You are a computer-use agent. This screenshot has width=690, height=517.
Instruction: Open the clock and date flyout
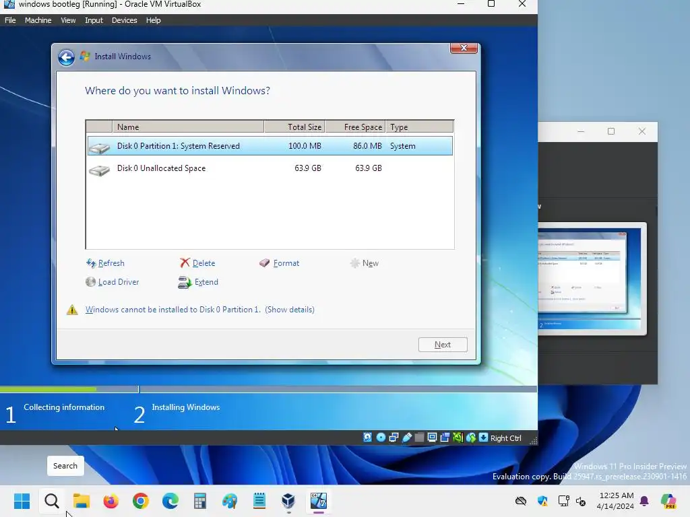coord(615,501)
